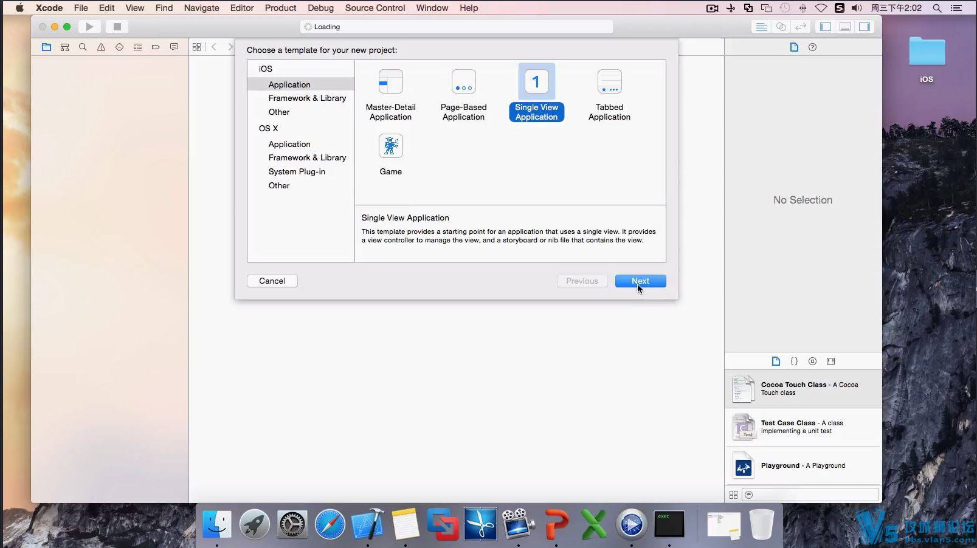
Task: Open the Debug navigator icon
Action: tap(137, 47)
